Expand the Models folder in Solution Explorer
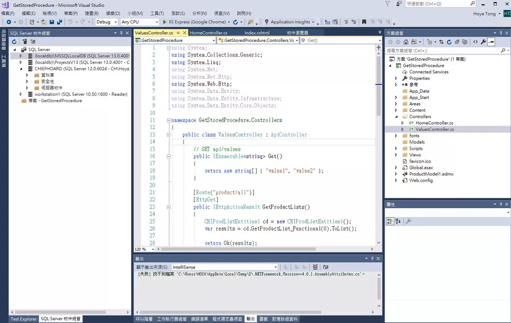 click(x=417, y=142)
